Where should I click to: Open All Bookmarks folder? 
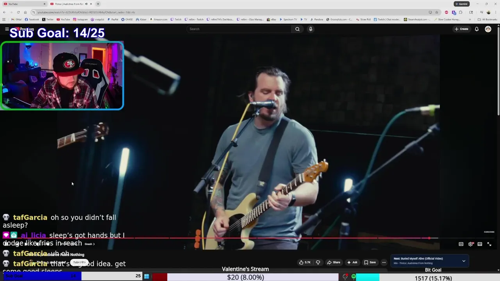pos(487,19)
